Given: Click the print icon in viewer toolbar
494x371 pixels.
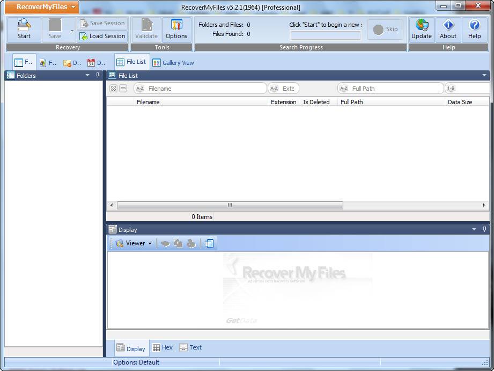Looking at the screenshot, I should (191, 243).
